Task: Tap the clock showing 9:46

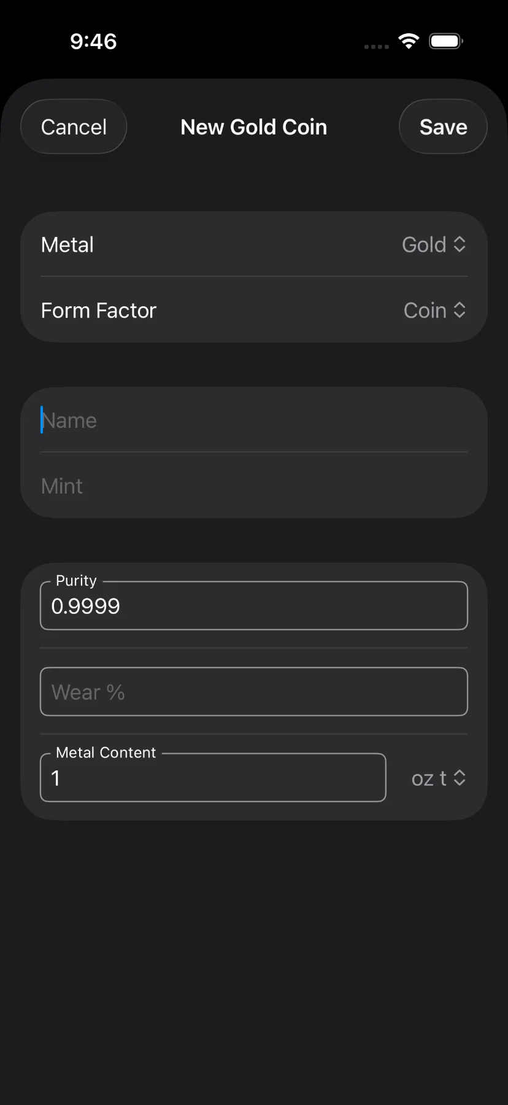Action: [94, 41]
